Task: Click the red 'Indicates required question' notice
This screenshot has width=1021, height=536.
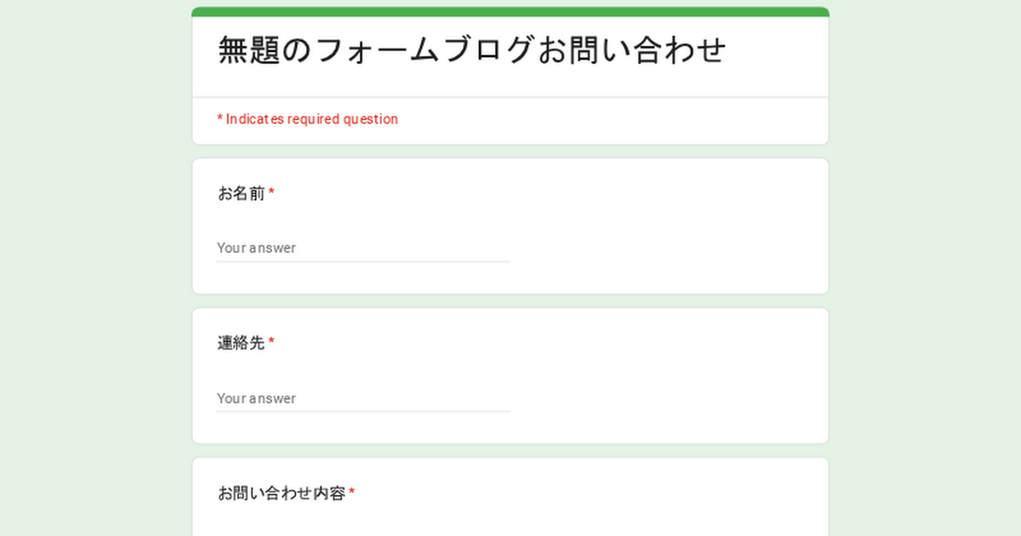Action: pos(307,119)
